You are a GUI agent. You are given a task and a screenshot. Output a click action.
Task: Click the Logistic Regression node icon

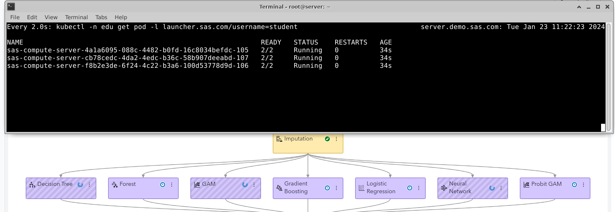(x=361, y=188)
